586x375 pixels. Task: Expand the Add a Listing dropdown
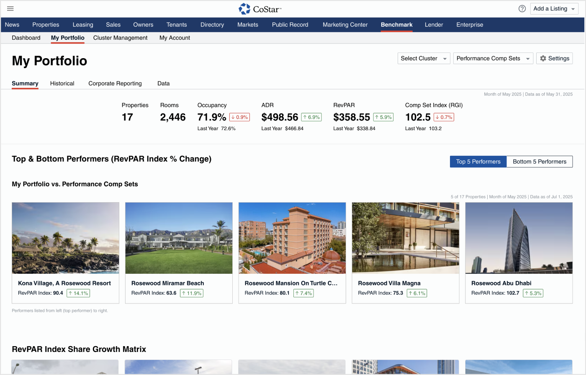click(554, 9)
